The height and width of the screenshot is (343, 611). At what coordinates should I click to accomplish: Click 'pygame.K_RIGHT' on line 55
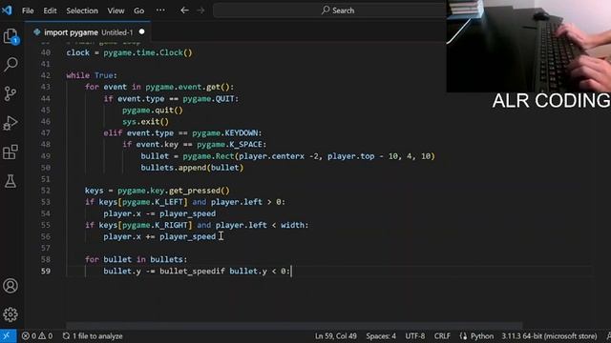coord(155,225)
